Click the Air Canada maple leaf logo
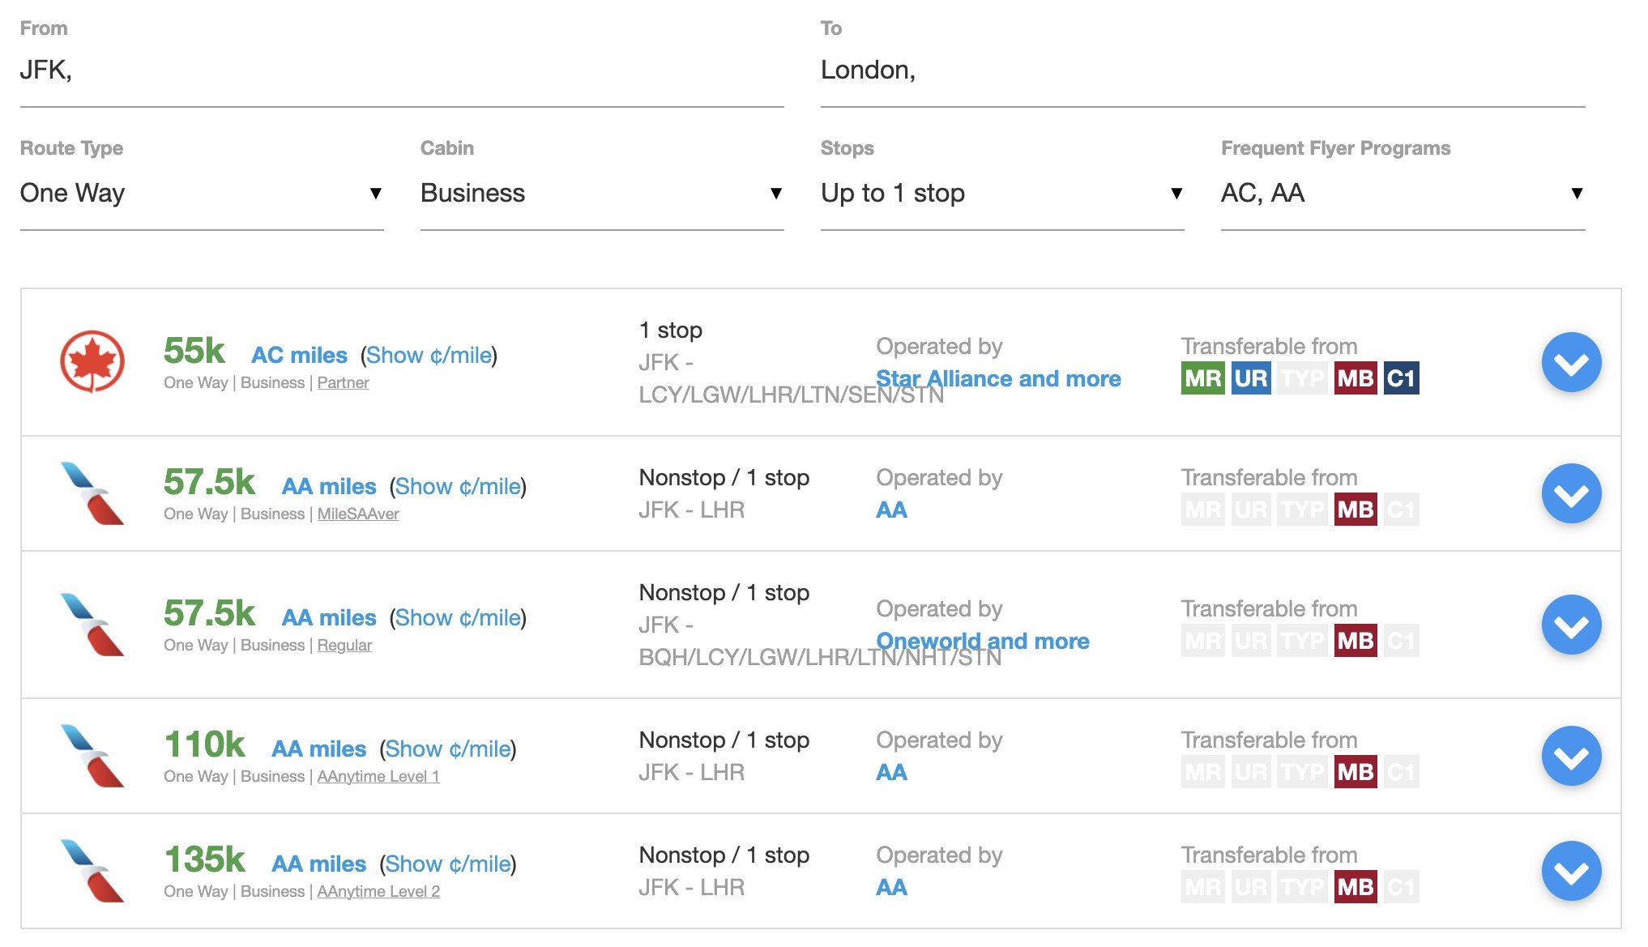 point(92,361)
